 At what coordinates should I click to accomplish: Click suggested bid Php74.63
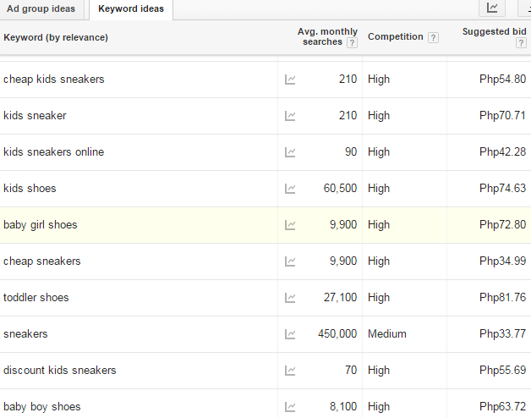[502, 188]
